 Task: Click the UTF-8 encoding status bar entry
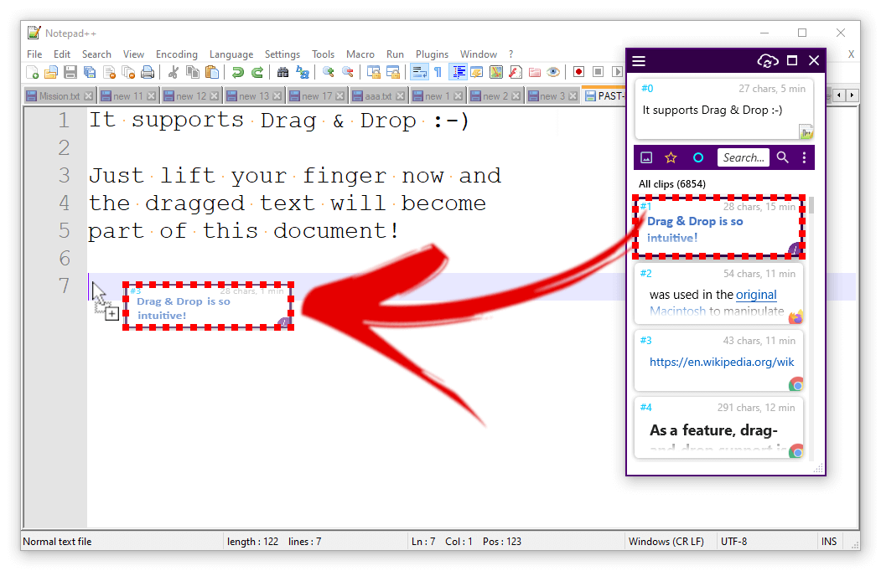(733, 541)
